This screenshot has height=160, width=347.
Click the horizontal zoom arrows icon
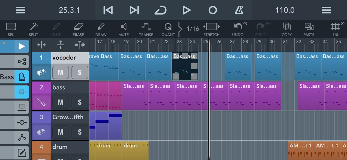point(42,45)
